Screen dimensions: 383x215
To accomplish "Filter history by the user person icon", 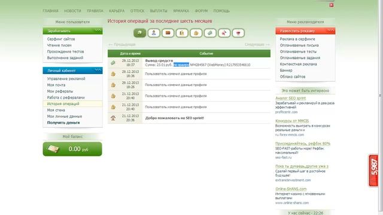I will click(154, 33).
